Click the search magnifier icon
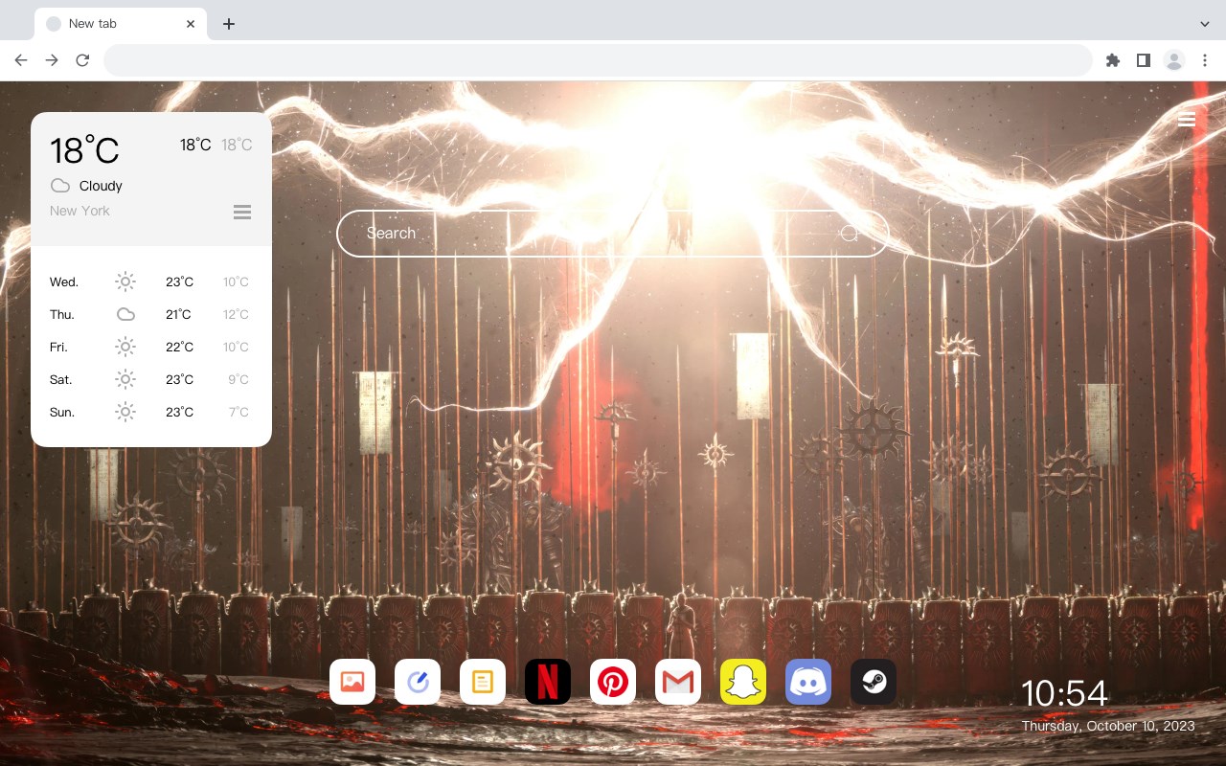 850,234
